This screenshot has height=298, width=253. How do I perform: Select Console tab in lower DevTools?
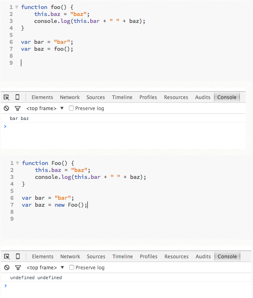pos(227,257)
